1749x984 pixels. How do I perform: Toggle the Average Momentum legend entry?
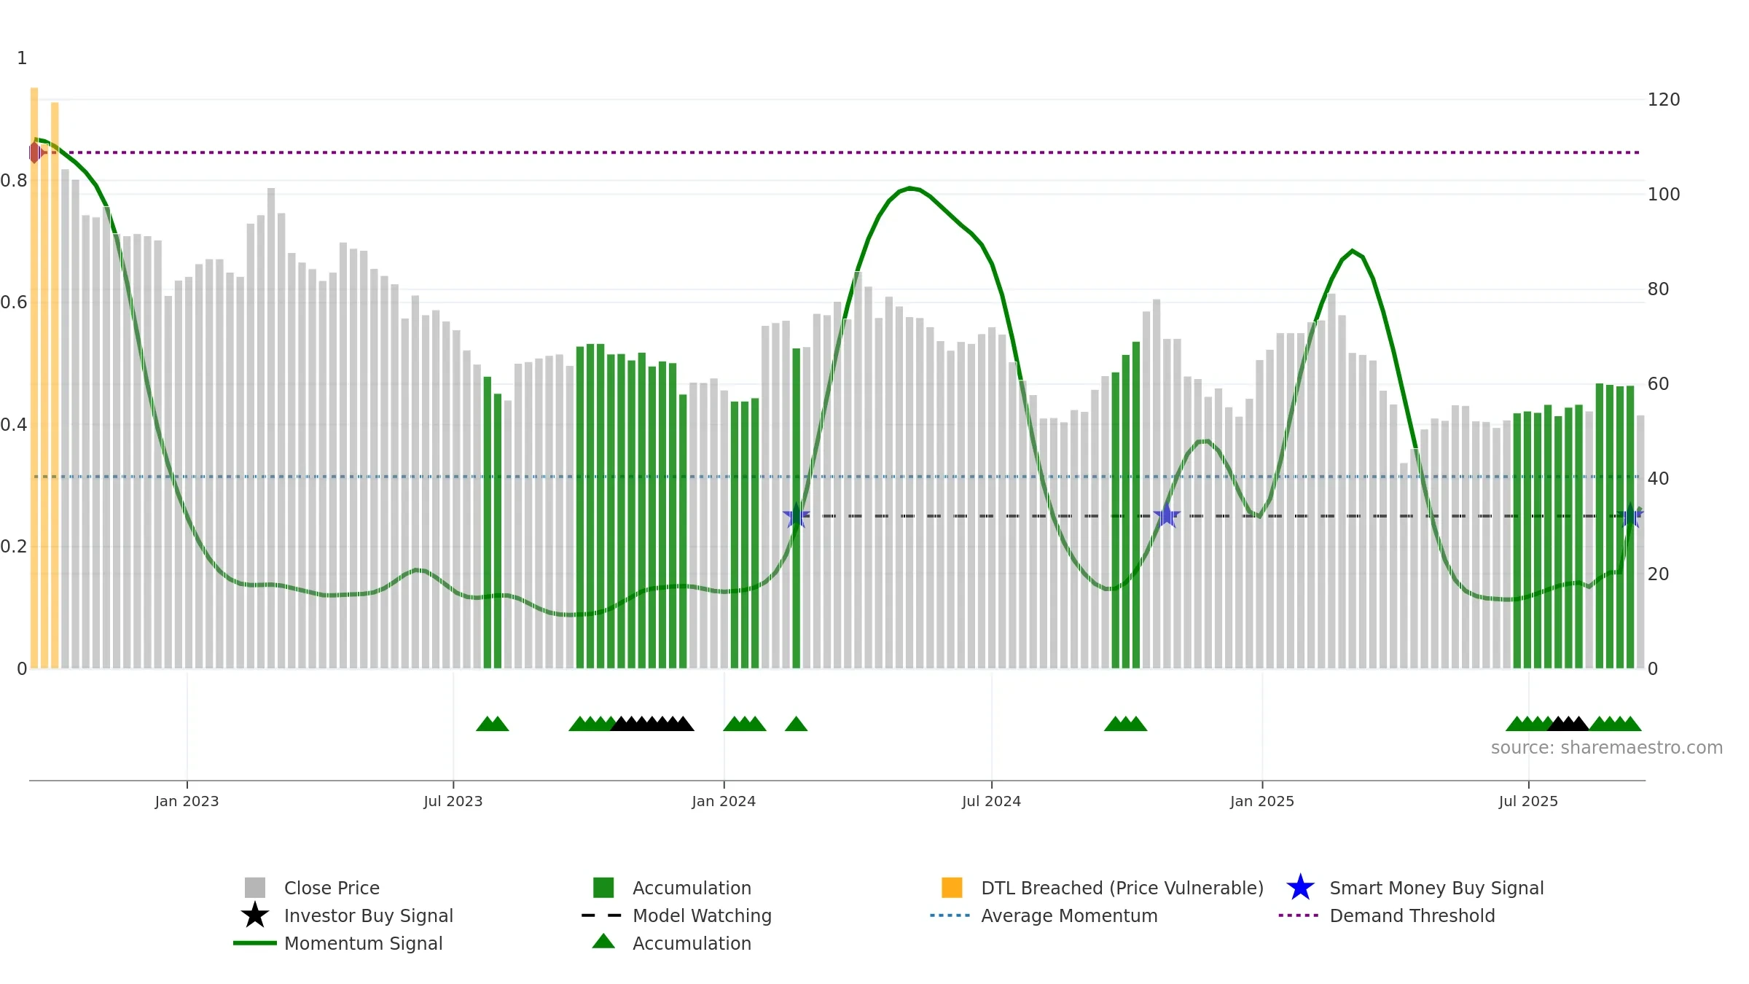pos(1069,915)
